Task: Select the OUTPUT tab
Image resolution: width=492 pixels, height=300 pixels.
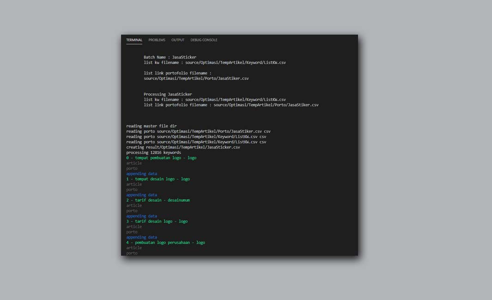Action: 178,40
